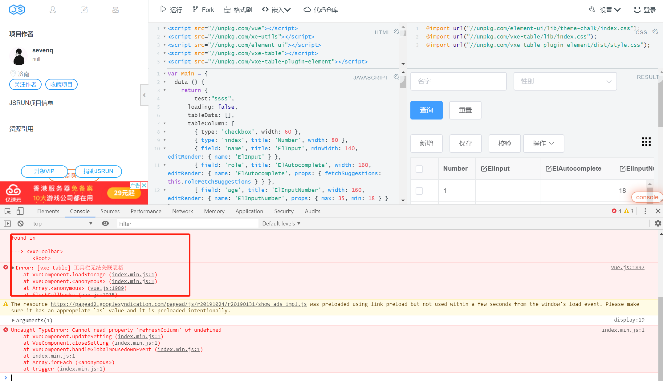663x381 pixels.
Task: Click the blue 查询 button
Action: (426, 110)
